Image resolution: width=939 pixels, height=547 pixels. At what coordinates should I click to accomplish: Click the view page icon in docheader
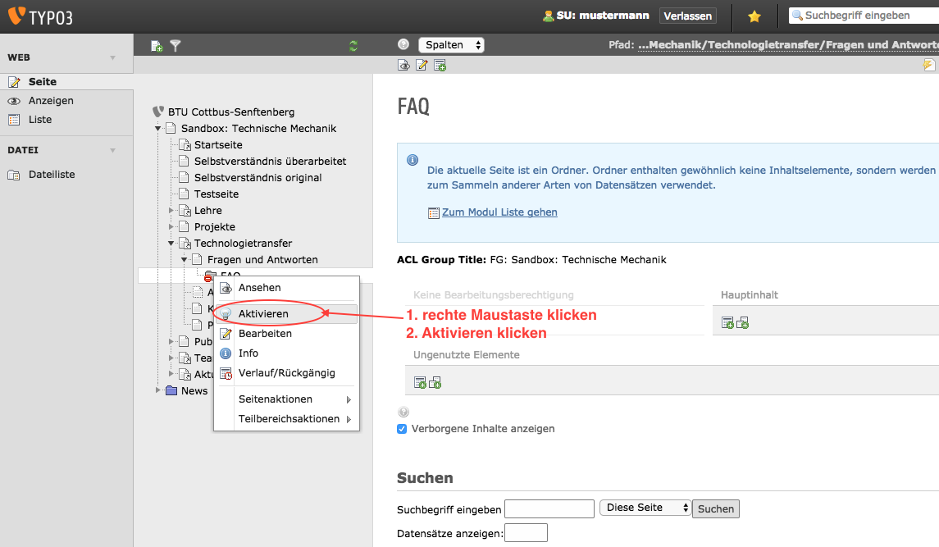[x=403, y=66]
